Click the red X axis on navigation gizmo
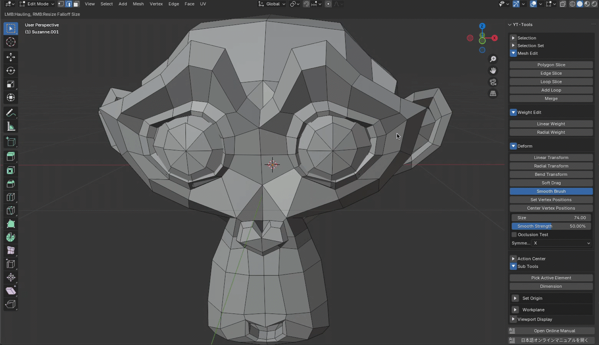The image size is (599, 345). coord(494,38)
